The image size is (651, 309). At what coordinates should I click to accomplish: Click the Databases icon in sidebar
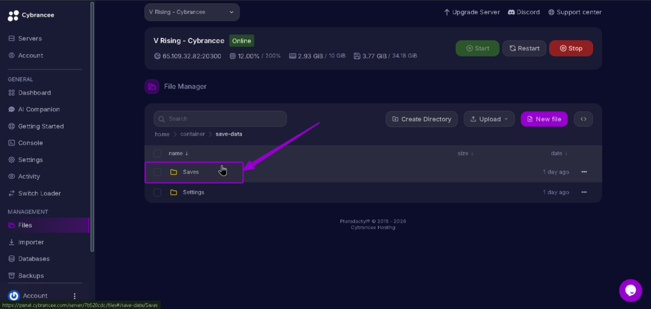click(x=11, y=259)
